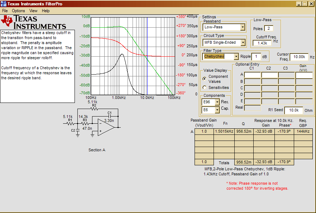
Task: Click the Poles input field
Action: click(269, 28)
